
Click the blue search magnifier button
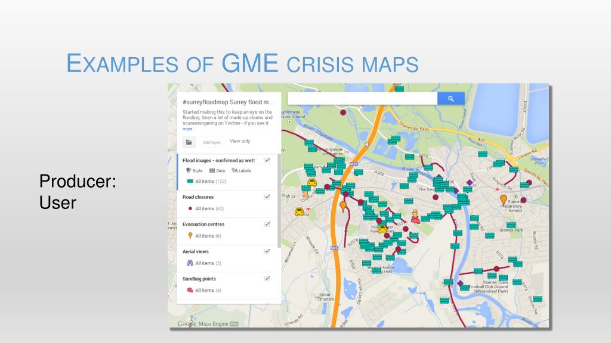450,98
